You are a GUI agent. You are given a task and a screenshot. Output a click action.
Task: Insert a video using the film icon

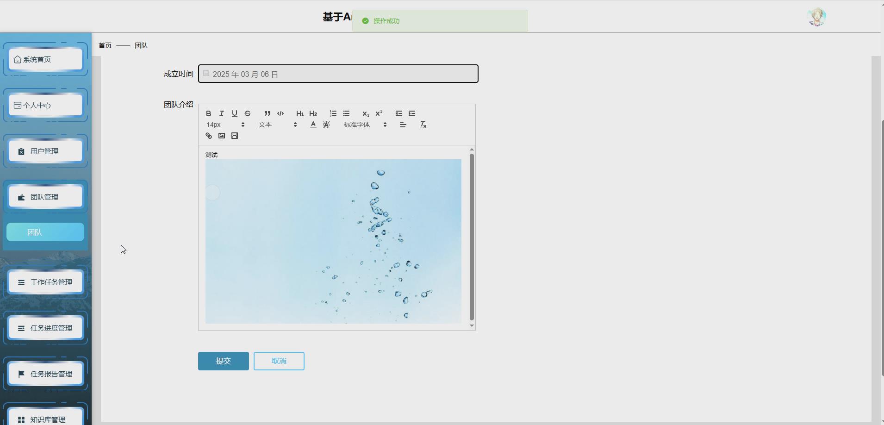point(235,136)
